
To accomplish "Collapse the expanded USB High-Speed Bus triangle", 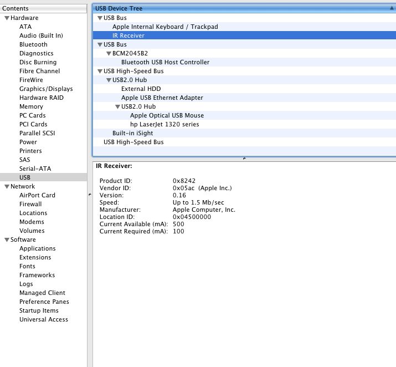I will 100,72.
